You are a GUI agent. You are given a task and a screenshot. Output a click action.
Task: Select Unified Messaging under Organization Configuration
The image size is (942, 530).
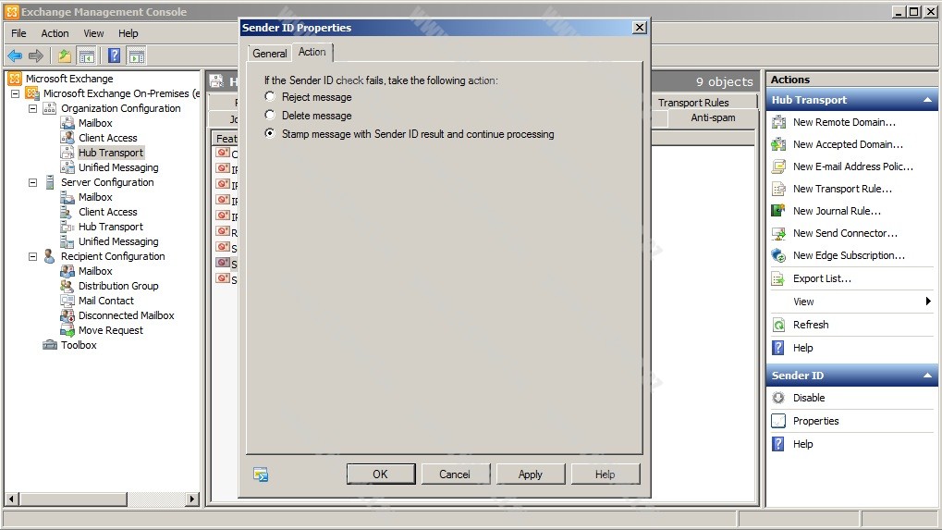[118, 167]
